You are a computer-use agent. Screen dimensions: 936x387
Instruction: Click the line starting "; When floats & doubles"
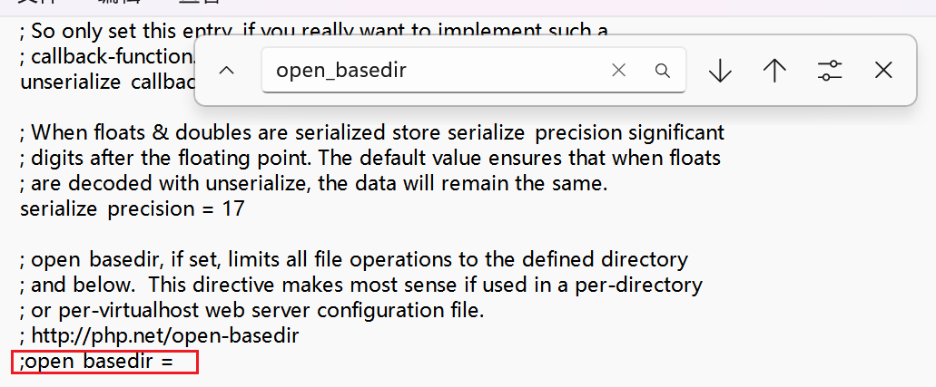372,131
